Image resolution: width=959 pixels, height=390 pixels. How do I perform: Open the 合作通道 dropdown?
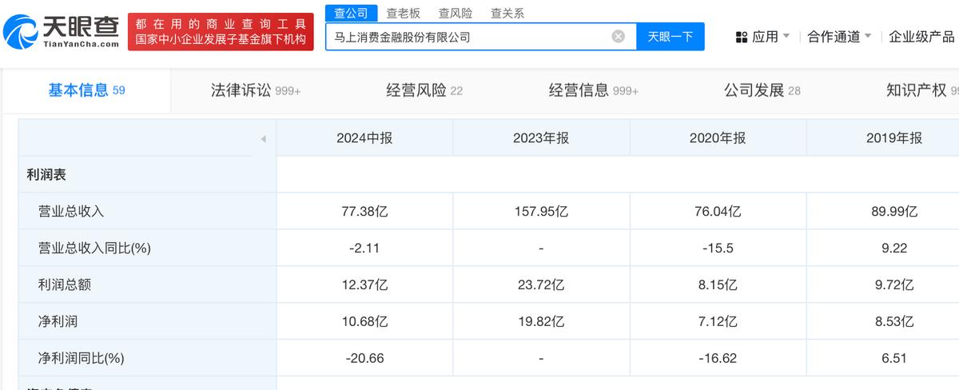coord(839,37)
